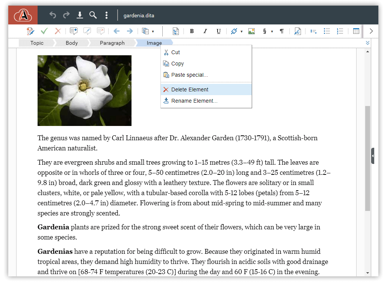The image size is (387, 282).
Task: Click text "American naturalist."
Action: click(67, 148)
